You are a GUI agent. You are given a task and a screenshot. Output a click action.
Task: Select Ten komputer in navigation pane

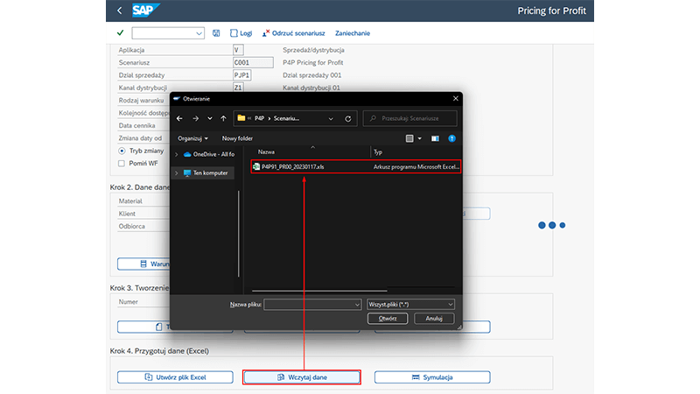[x=206, y=172]
